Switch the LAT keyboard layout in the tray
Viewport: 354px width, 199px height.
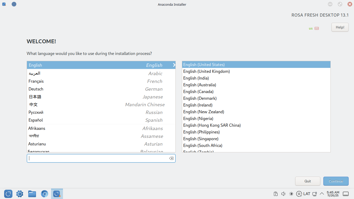tap(307, 194)
